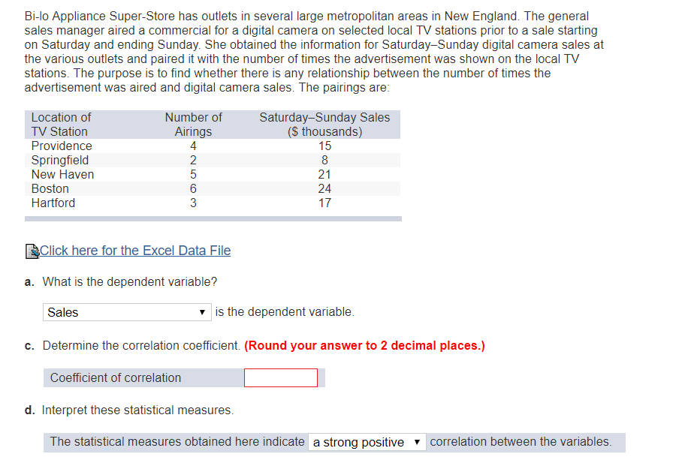Click the 'Number of Airings' column header
682x475 pixels.
tap(193, 125)
